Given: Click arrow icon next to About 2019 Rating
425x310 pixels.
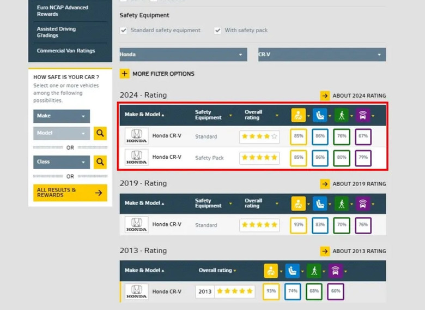Looking at the screenshot, I should tap(325, 184).
